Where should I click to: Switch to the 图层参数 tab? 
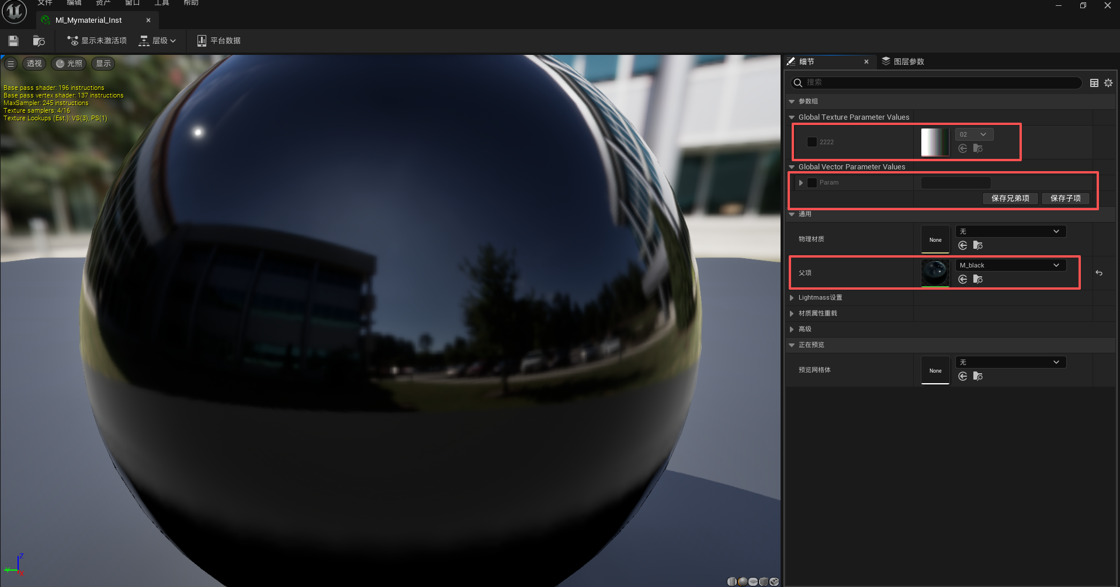(903, 62)
